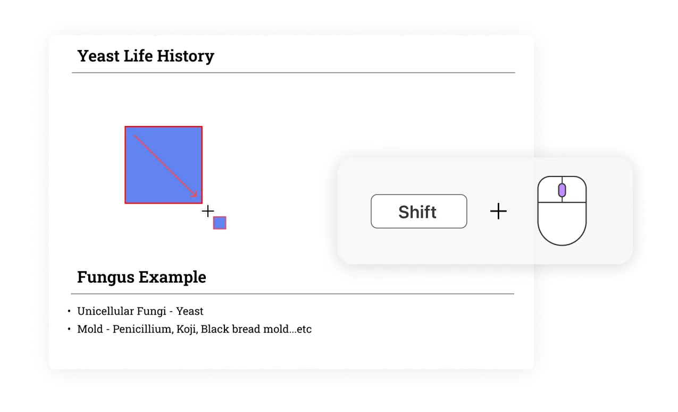678x412 pixels.
Task: Click the red arrowhead inside the blue square
Action: (194, 194)
